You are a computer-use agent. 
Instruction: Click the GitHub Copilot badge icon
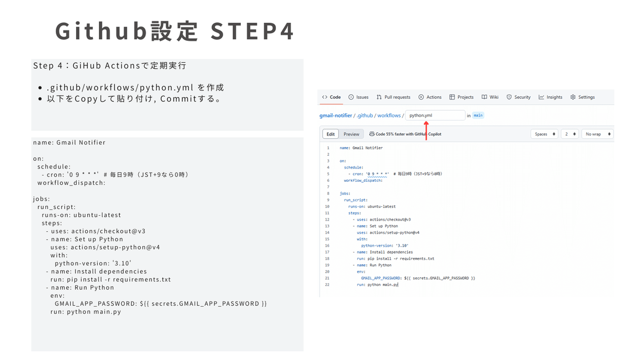(x=371, y=134)
